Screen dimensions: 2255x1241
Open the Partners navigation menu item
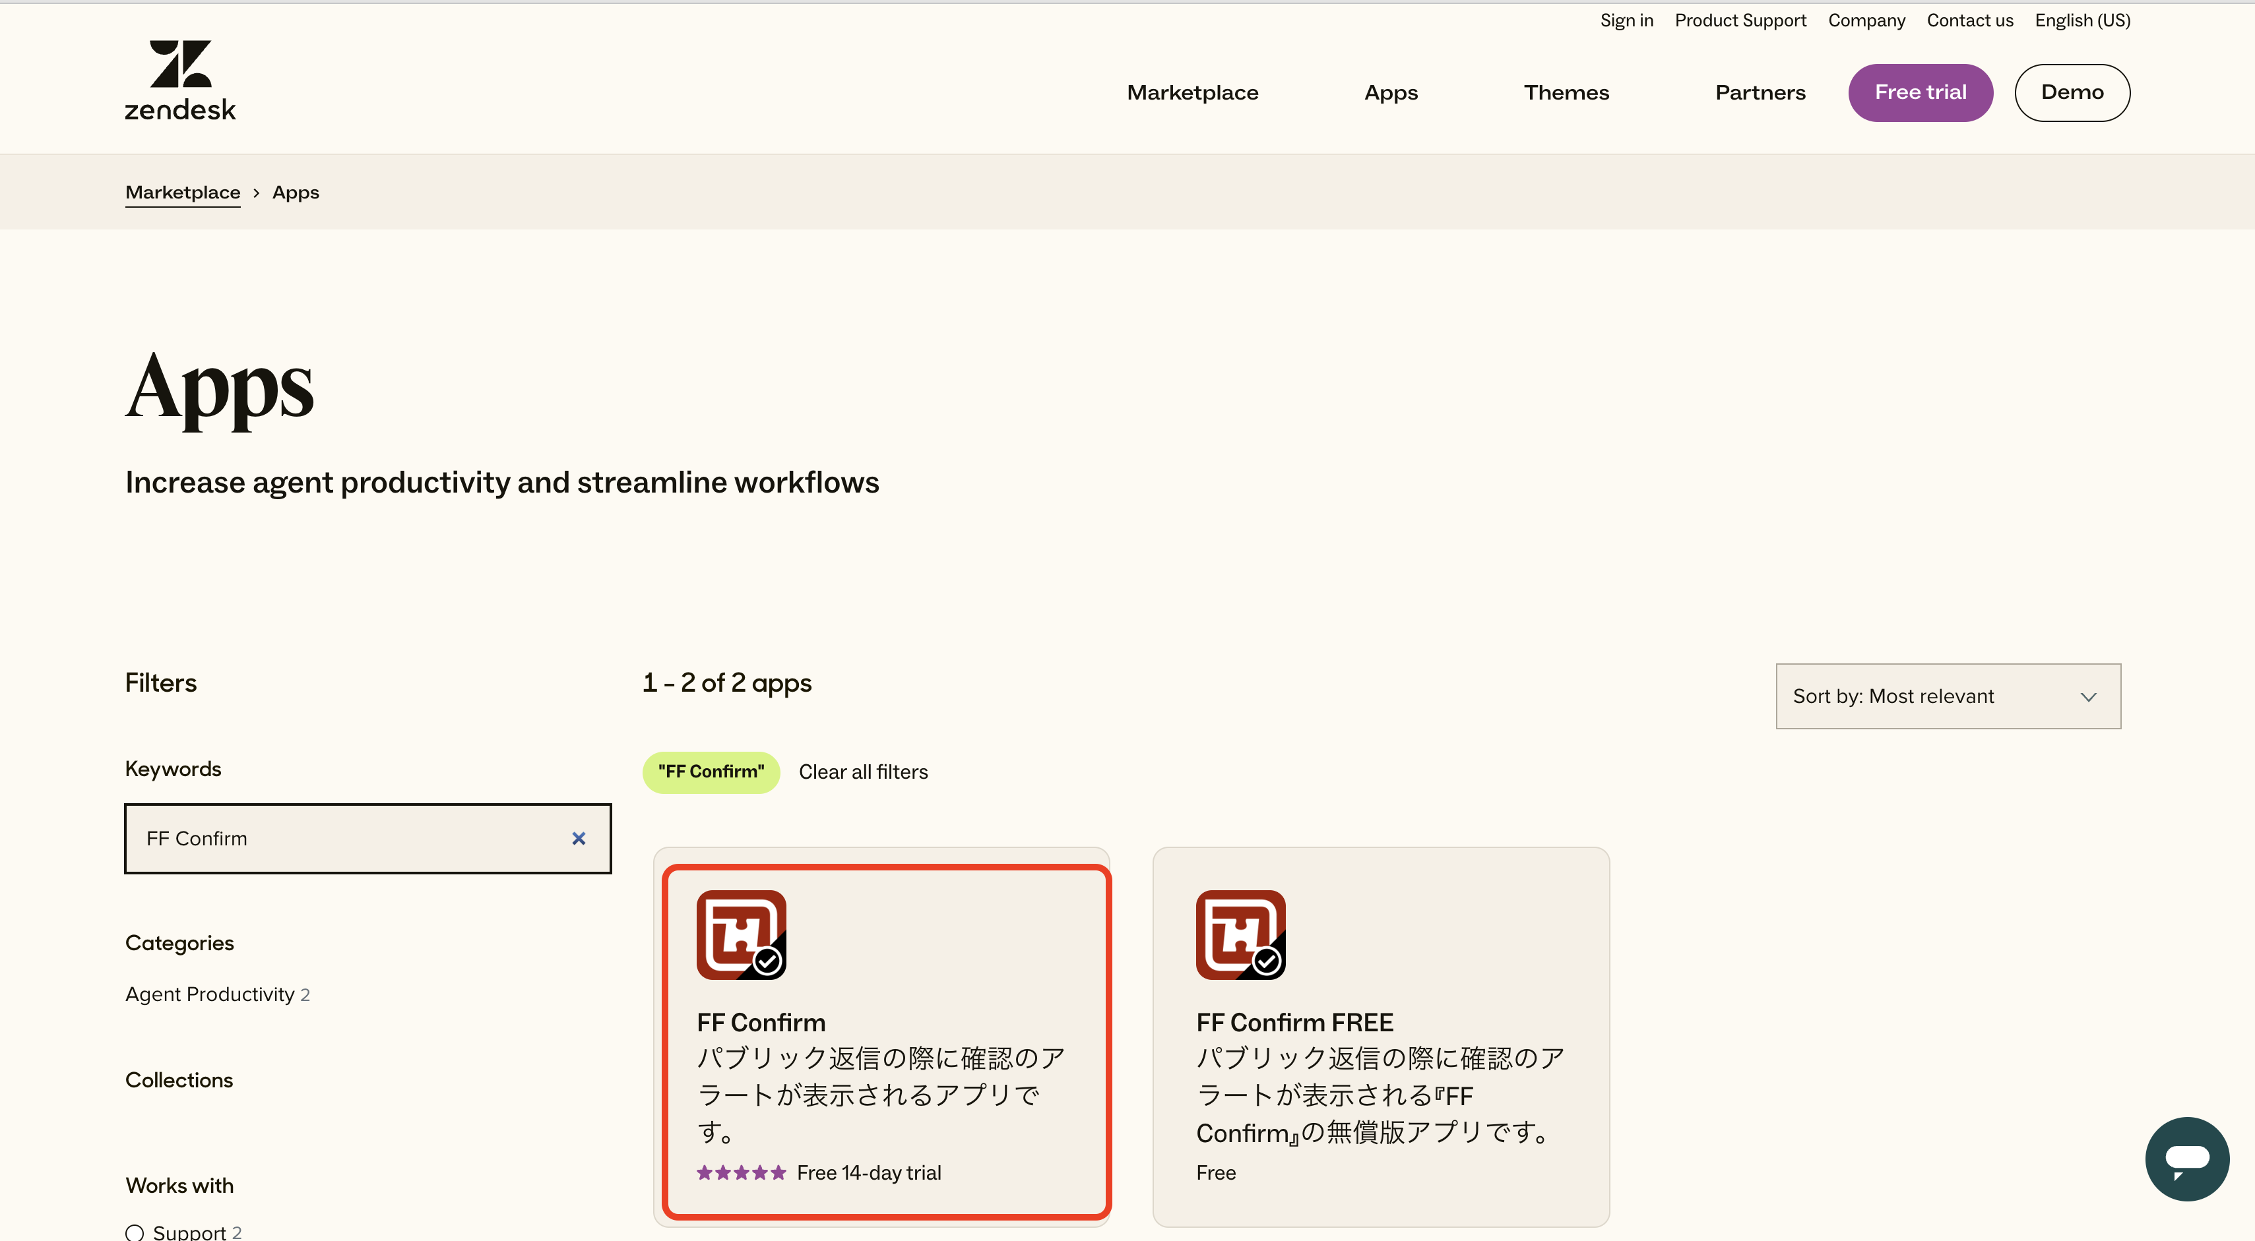(1760, 93)
